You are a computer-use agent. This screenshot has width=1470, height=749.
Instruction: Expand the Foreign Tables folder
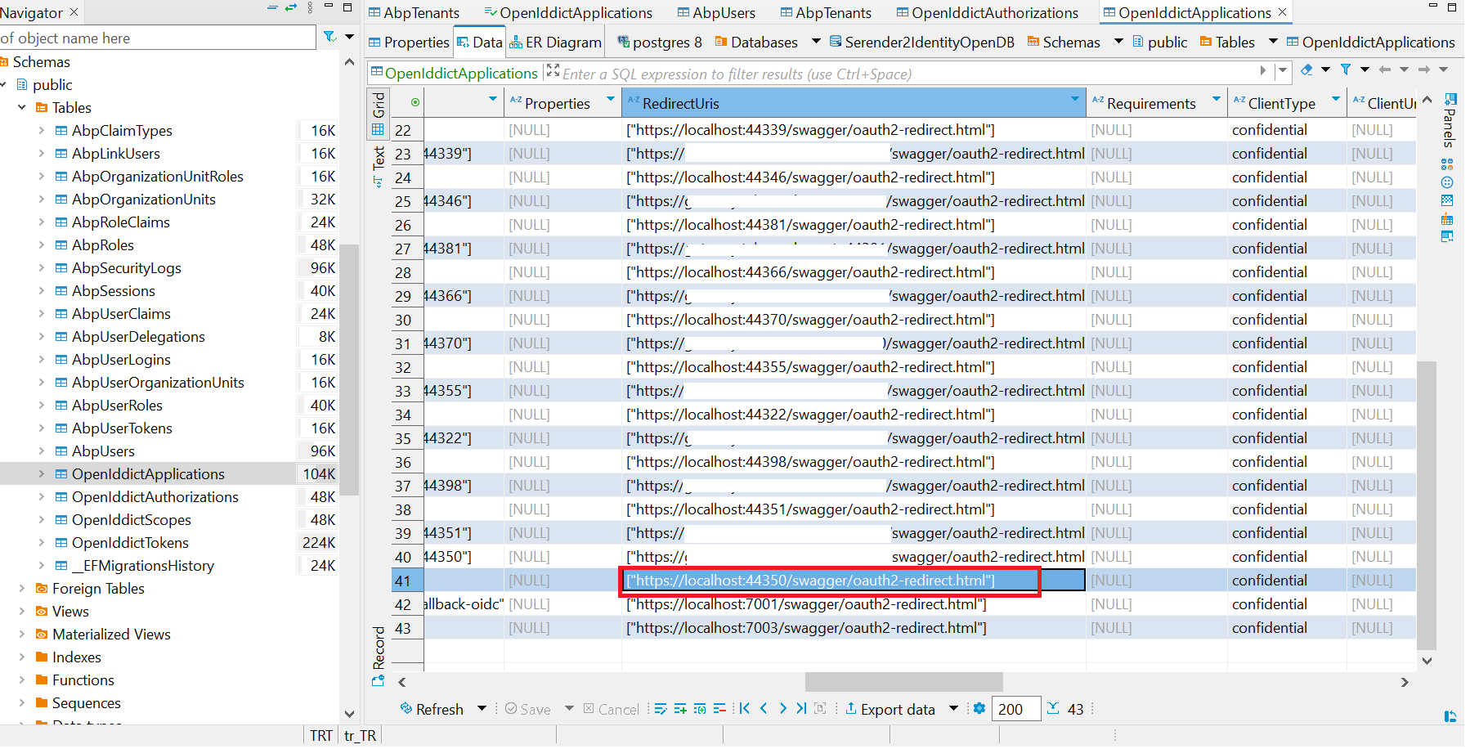tap(22, 589)
